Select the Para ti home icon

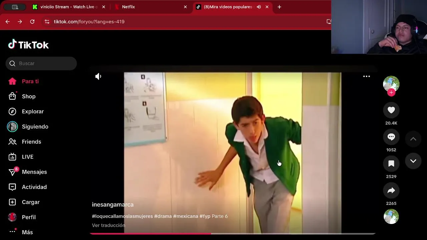[12, 81]
